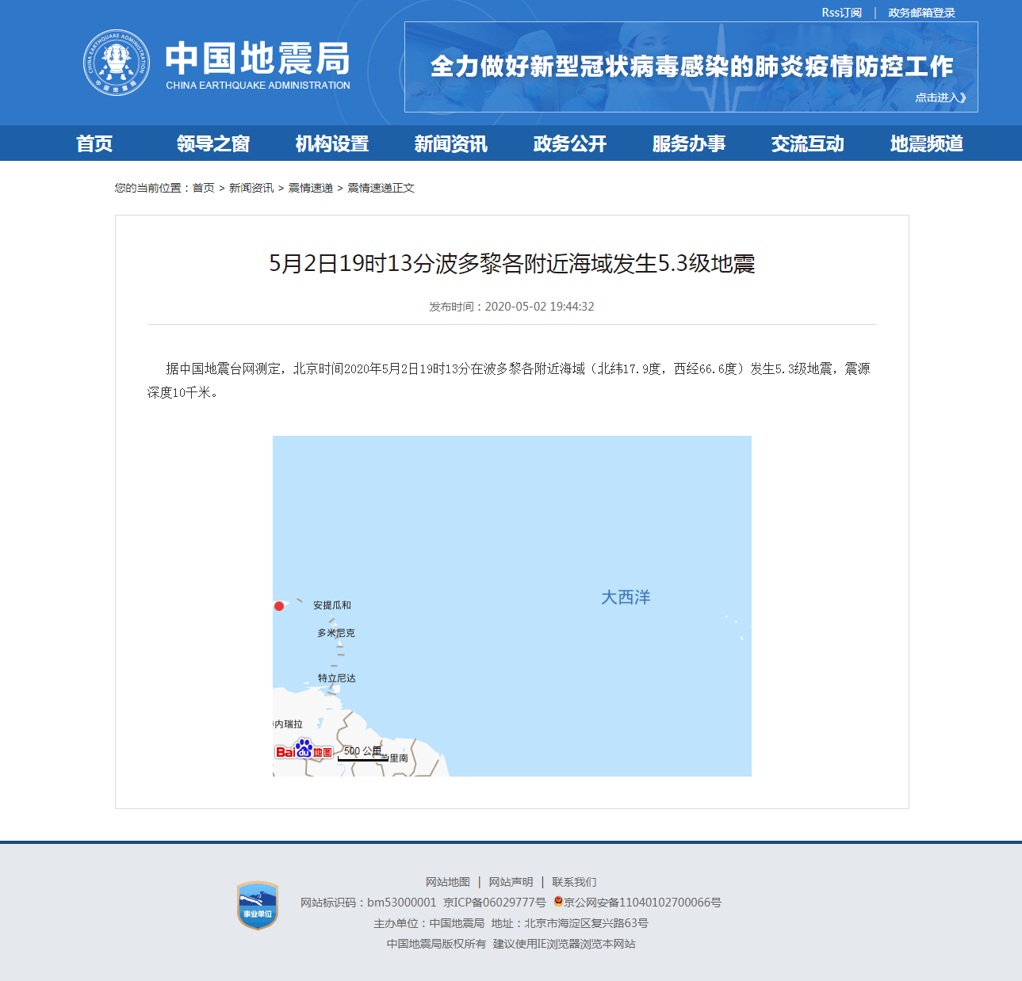This screenshot has width=1022, height=981.
Task: Click the police badge icon beside 京公网安备
Action: (x=558, y=902)
